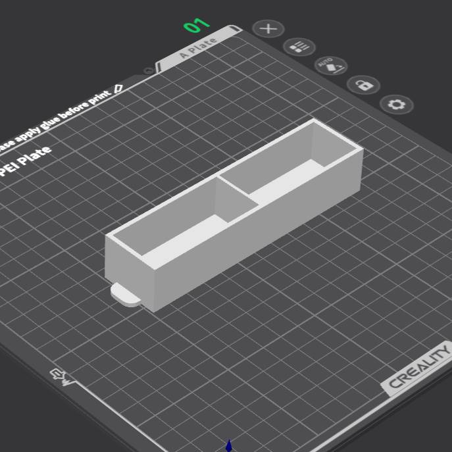The image size is (452, 452).
Task: Click the plate name tab label
Action: 198,47
